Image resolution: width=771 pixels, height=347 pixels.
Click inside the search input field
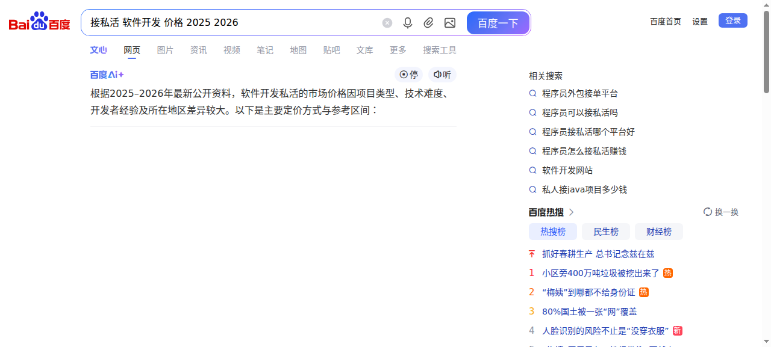point(271,23)
